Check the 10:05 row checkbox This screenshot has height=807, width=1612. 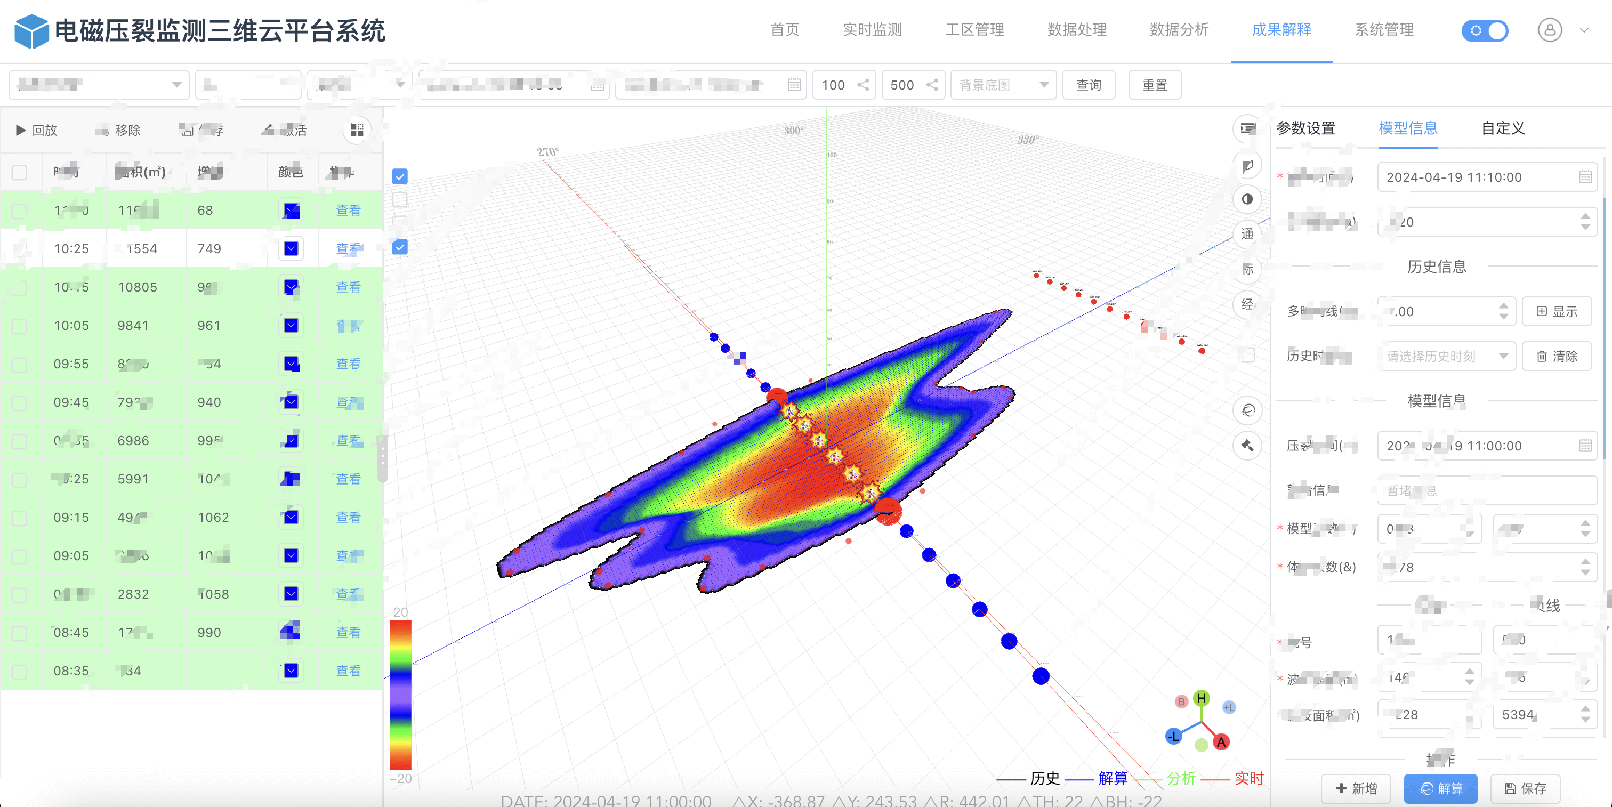[19, 326]
